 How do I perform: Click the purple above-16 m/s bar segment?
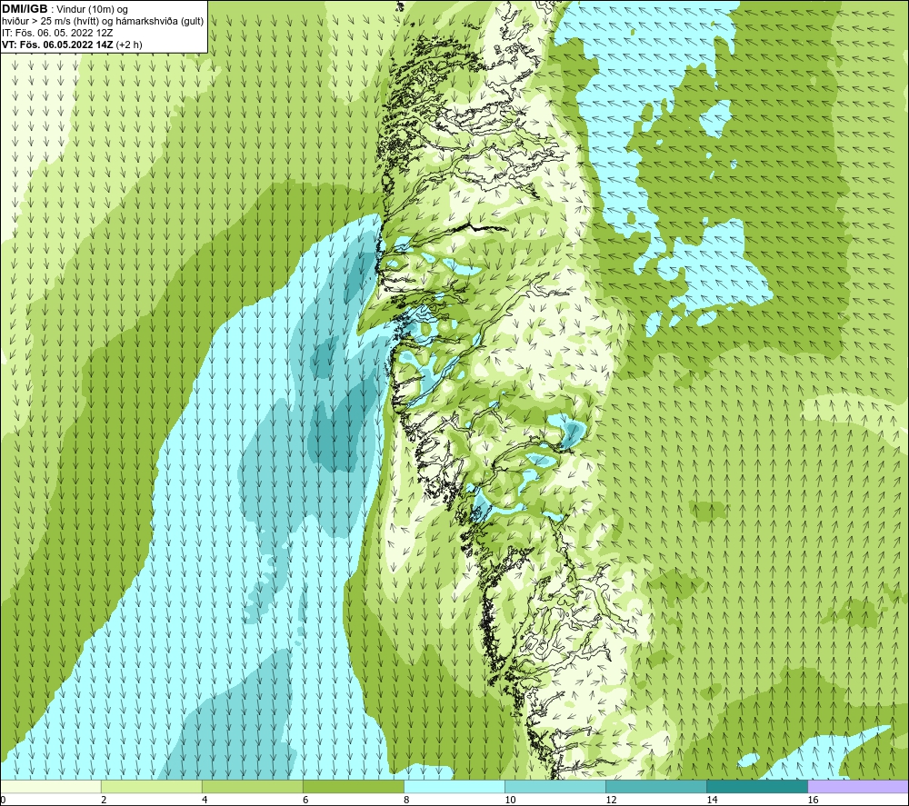click(858, 786)
